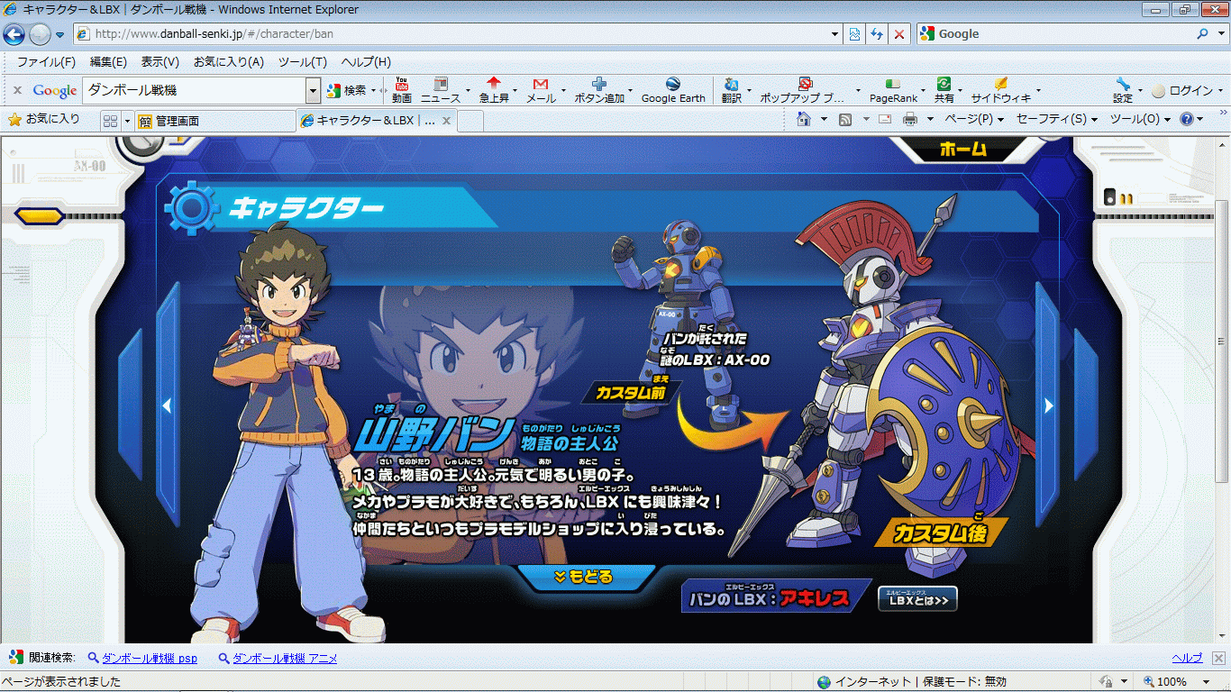Image resolution: width=1231 pixels, height=692 pixels.
Task: Expand the tab list dropdown arrow
Action: (127, 121)
